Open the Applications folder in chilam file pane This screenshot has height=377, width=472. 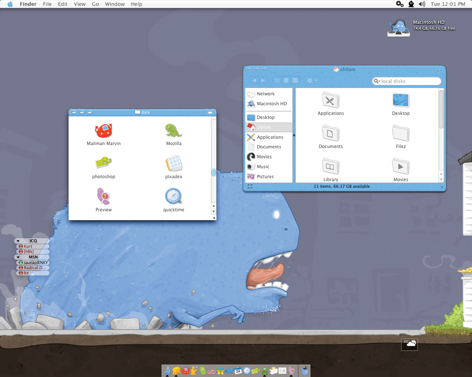(x=330, y=100)
